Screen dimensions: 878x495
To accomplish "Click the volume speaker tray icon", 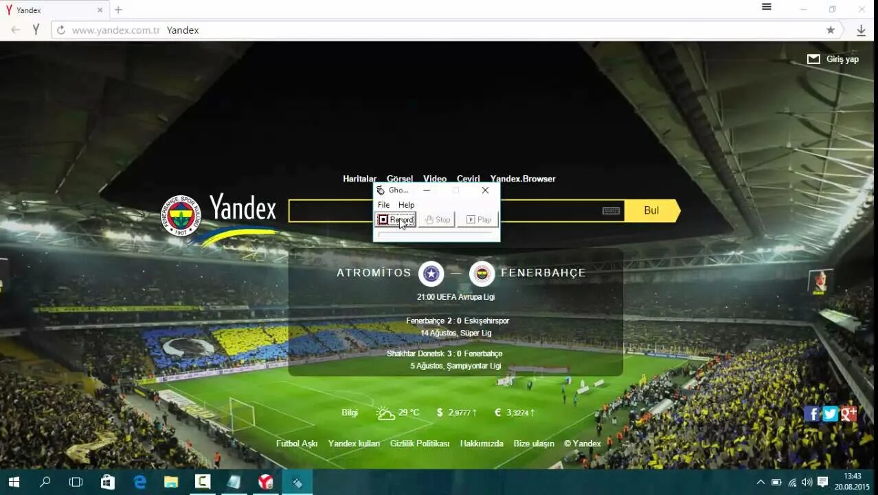I will [x=807, y=482].
